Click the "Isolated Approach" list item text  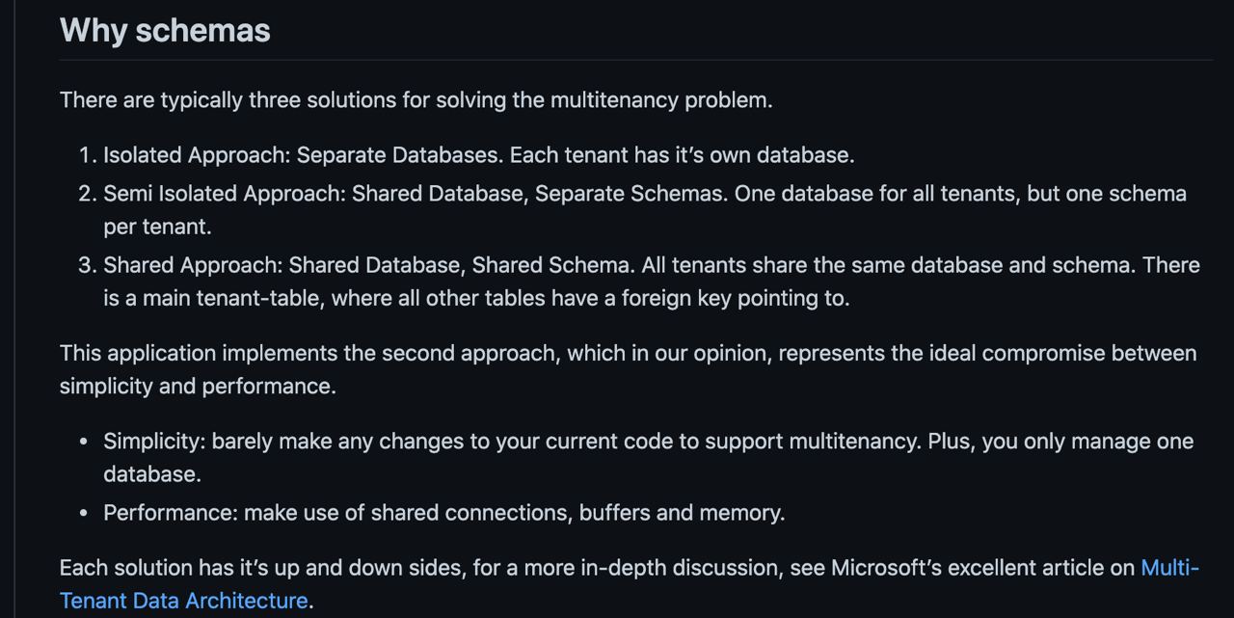click(479, 155)
